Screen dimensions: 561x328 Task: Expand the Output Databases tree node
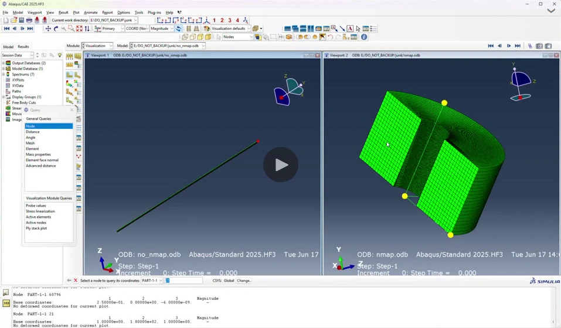[x=4, y=63]
